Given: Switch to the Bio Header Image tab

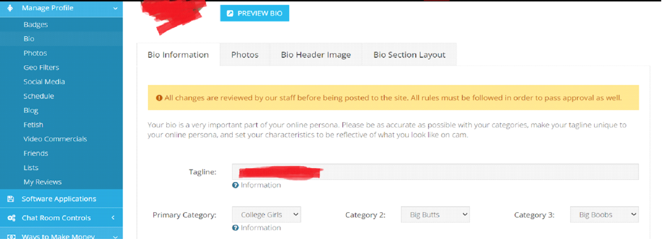Looking at the screenshot, I should click(x=316, y=55).
